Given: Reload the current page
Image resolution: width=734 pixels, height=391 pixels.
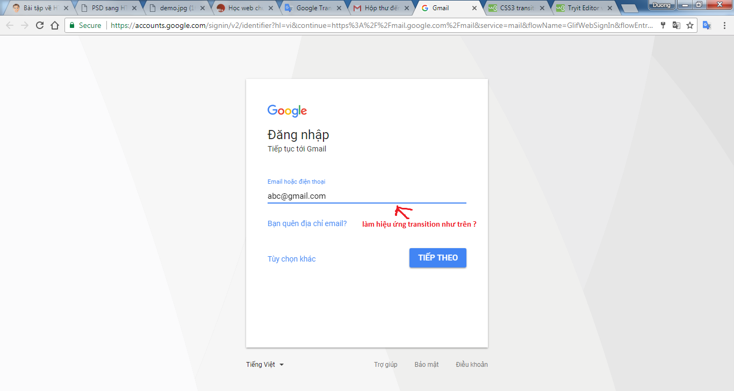Looking at the screenshot, I should click(40, 25).
